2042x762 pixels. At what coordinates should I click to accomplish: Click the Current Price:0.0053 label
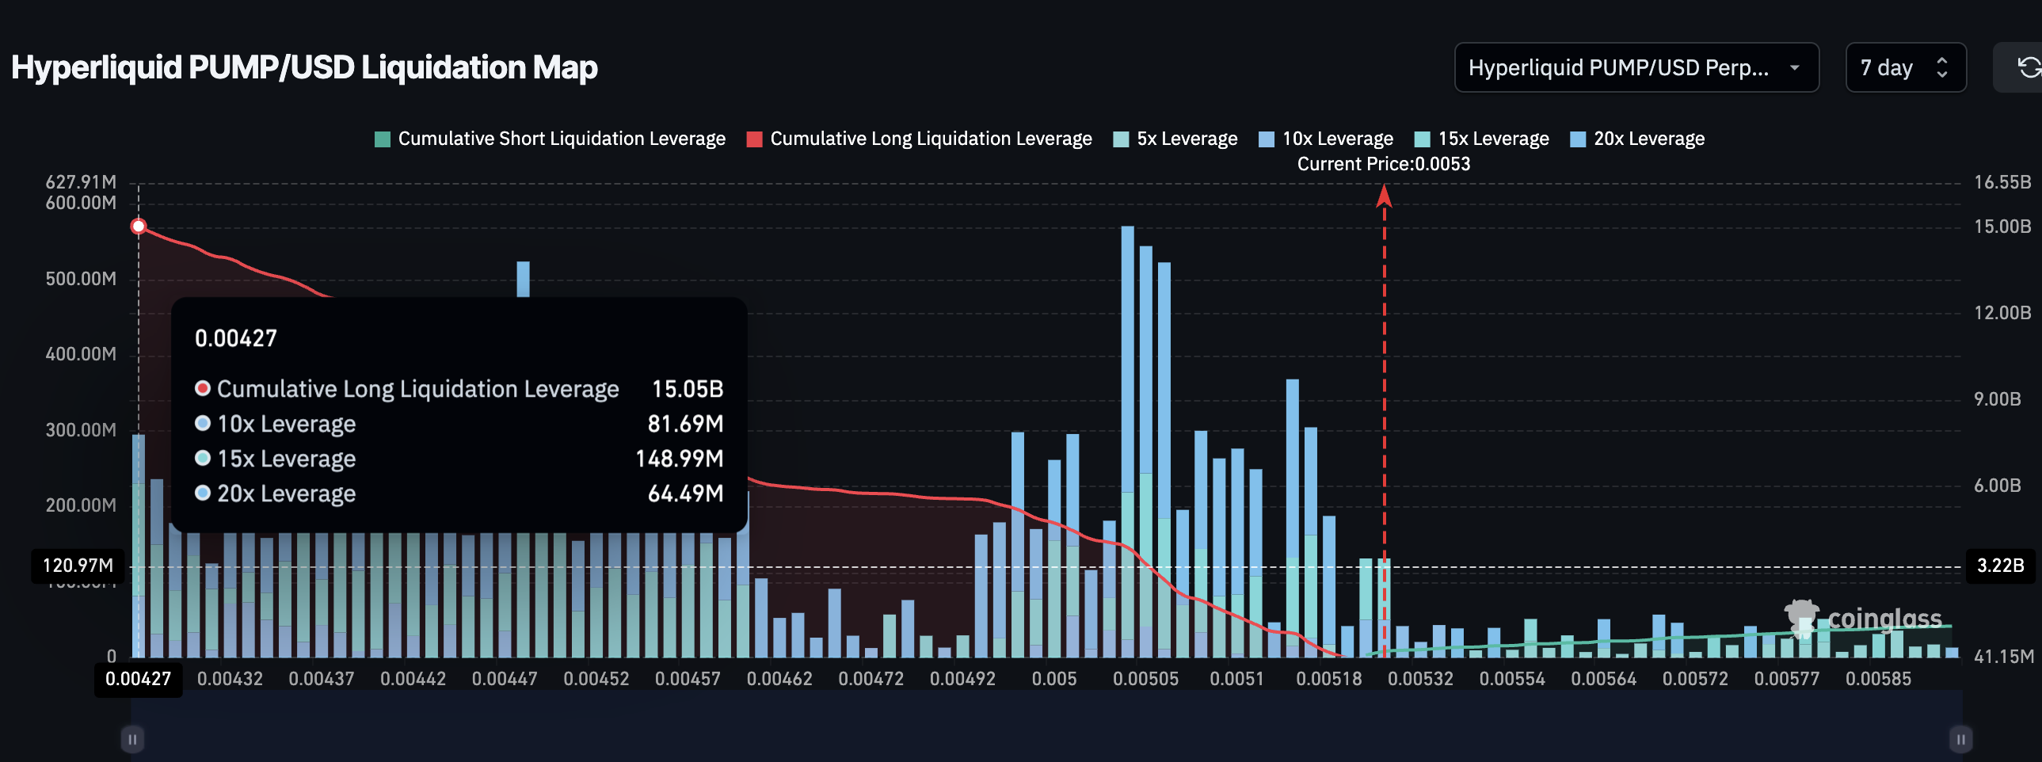tap(1383, 164)
